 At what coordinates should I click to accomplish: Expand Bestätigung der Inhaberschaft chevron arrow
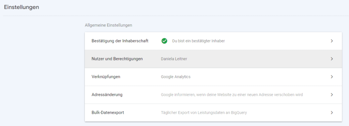coord(332,41)
